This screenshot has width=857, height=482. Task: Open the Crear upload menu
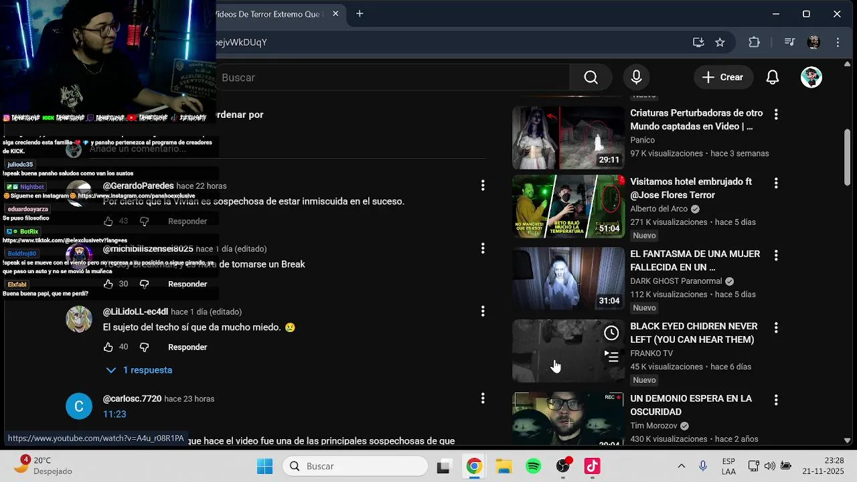pyautogui.click(x=722, y=78)
